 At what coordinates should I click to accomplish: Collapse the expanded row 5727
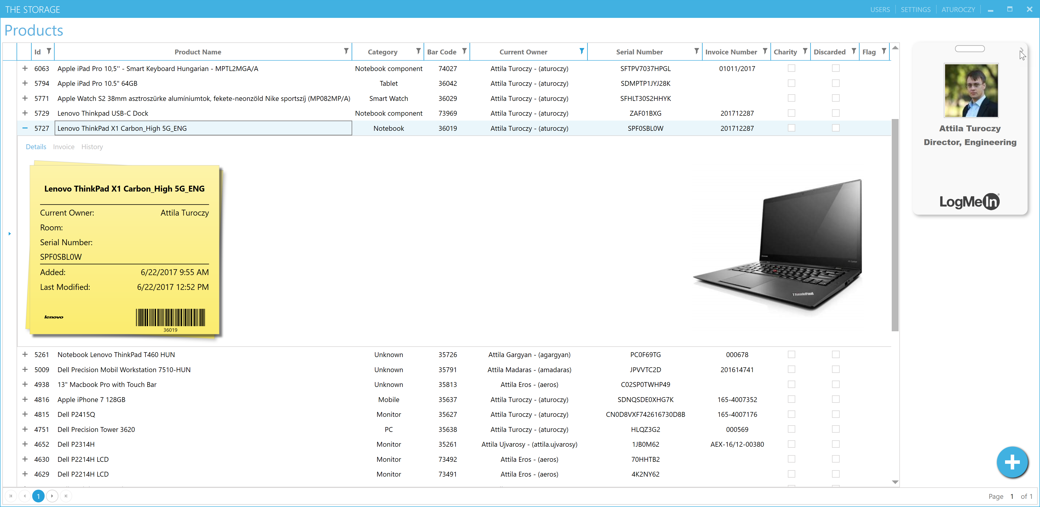pos(25,128)
